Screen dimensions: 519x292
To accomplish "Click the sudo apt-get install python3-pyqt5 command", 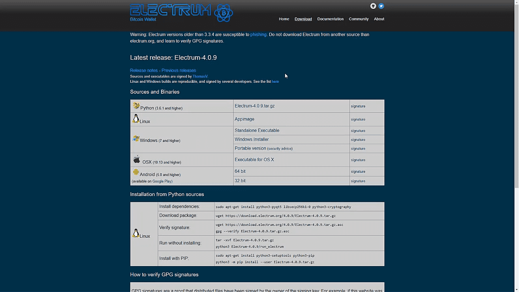I will 283,207.
